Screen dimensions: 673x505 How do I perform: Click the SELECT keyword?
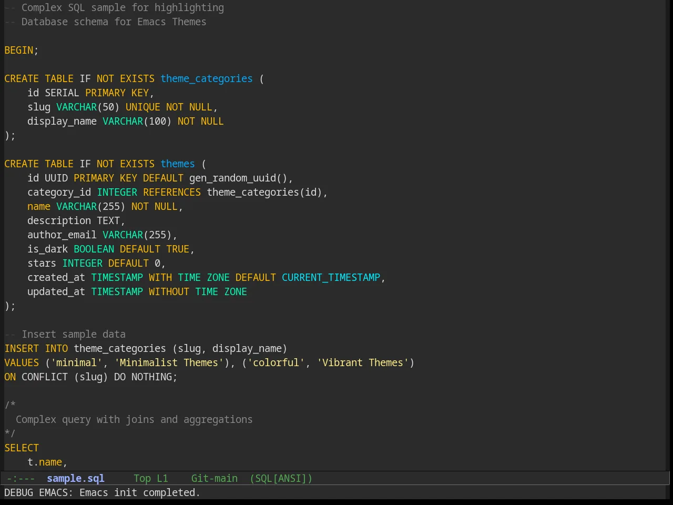22,448
